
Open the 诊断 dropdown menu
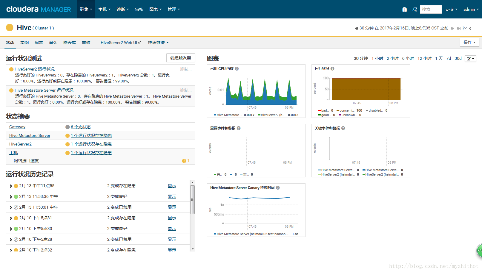[123, 9]
